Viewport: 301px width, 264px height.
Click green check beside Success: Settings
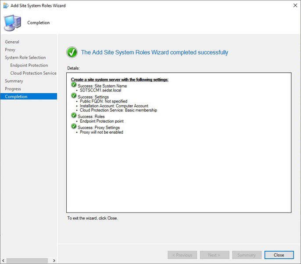(x=74, y=95)
